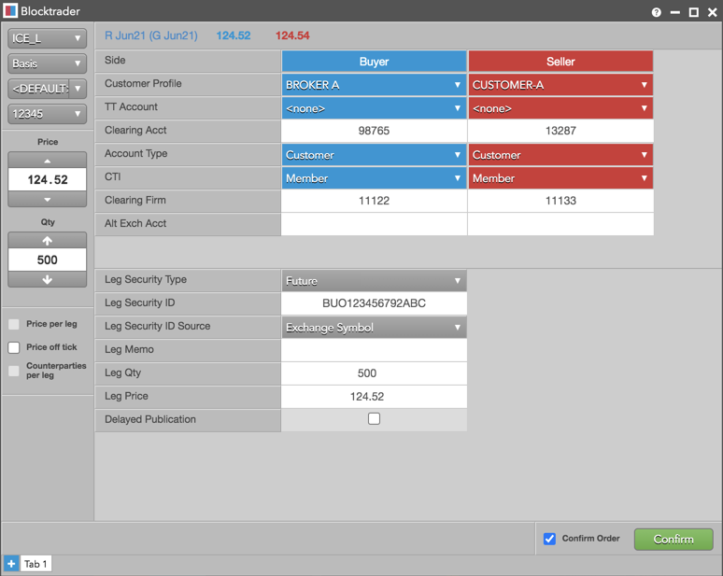
Task: Open seller CUSTOMER-A profile dropdown
Action: point(560,85)
